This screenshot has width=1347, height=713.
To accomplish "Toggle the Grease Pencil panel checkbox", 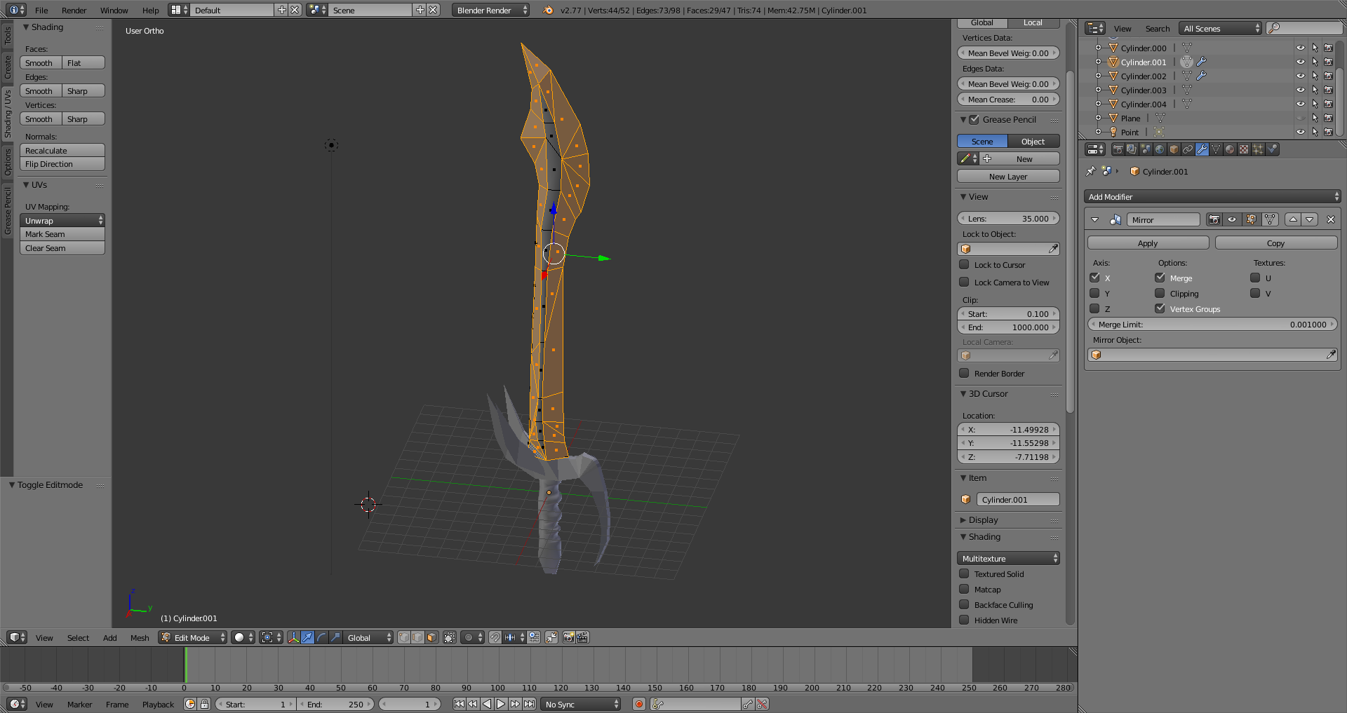I will pos(974,119).
